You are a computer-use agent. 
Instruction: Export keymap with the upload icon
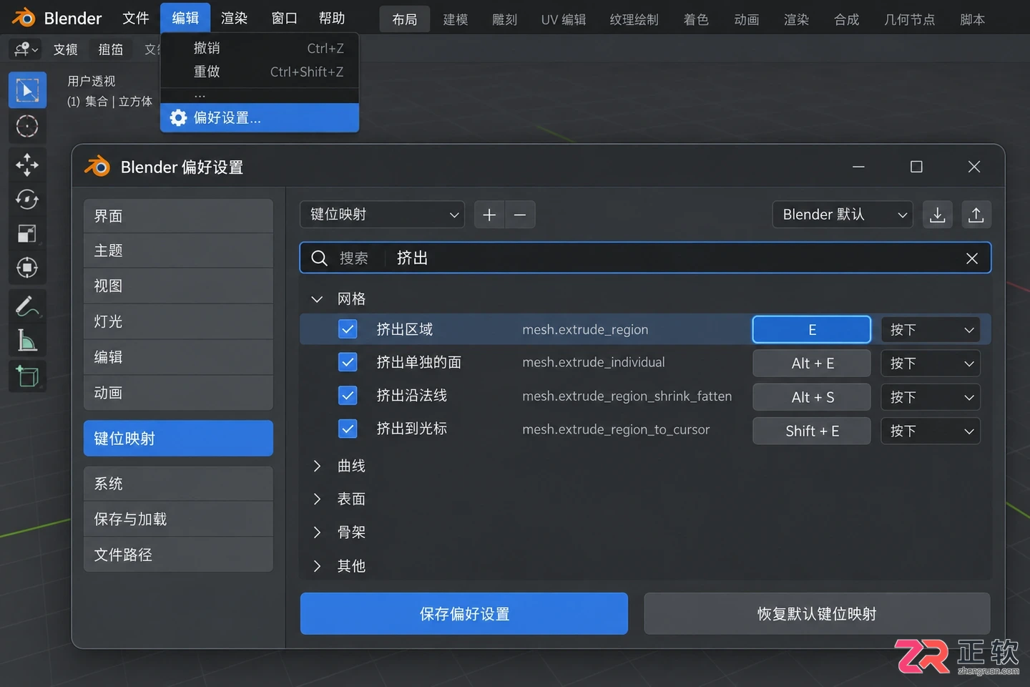click(976, 215)
